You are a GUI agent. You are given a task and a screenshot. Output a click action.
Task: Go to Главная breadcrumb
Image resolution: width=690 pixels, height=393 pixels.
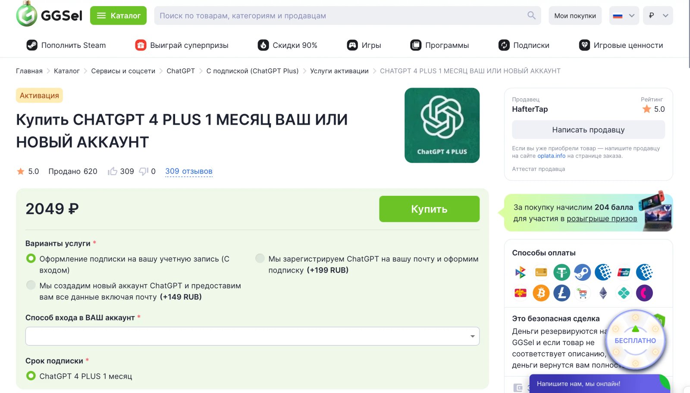tap(29, 71)
